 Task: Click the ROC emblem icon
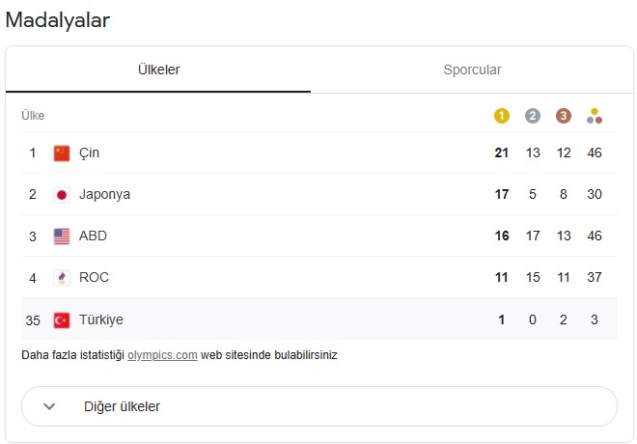click(x=62, y=278)
